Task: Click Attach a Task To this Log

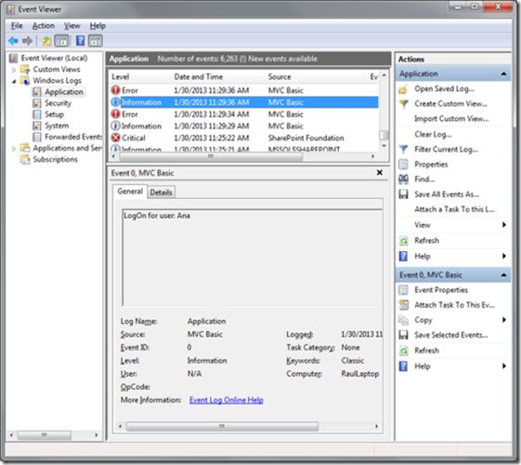Action: (x=454, y=209)
